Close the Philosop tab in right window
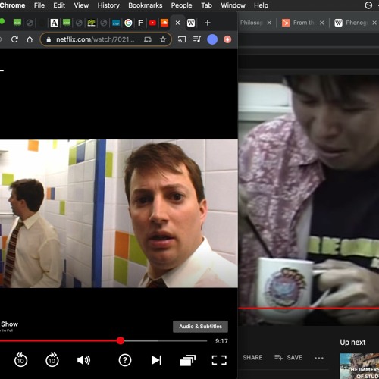 coord(269,23)
